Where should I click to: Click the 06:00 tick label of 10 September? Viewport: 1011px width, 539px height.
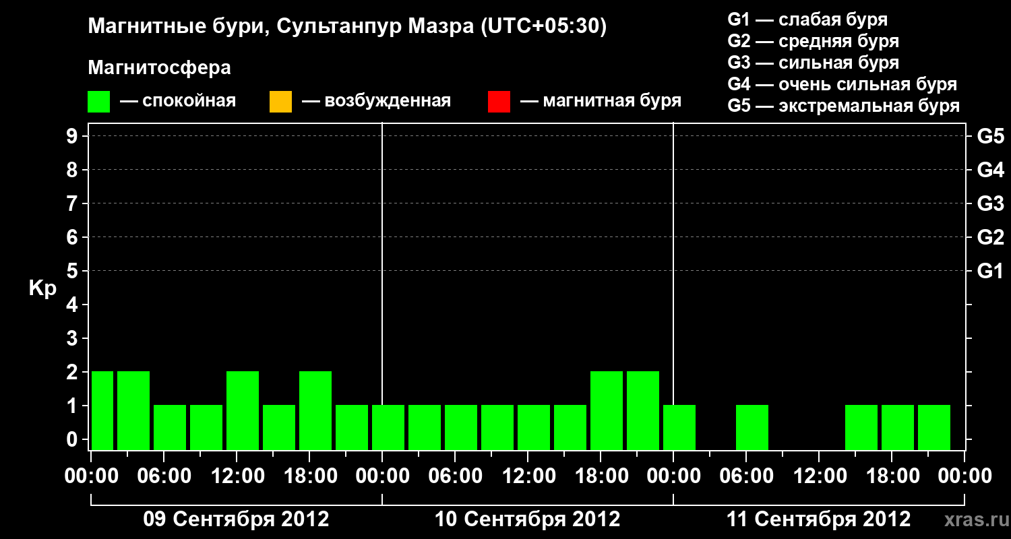[455, 476]
